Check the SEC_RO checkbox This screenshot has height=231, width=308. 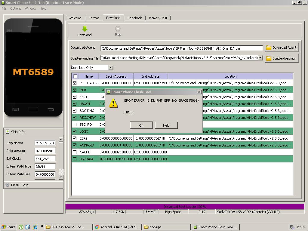click(x=75, y=124)
